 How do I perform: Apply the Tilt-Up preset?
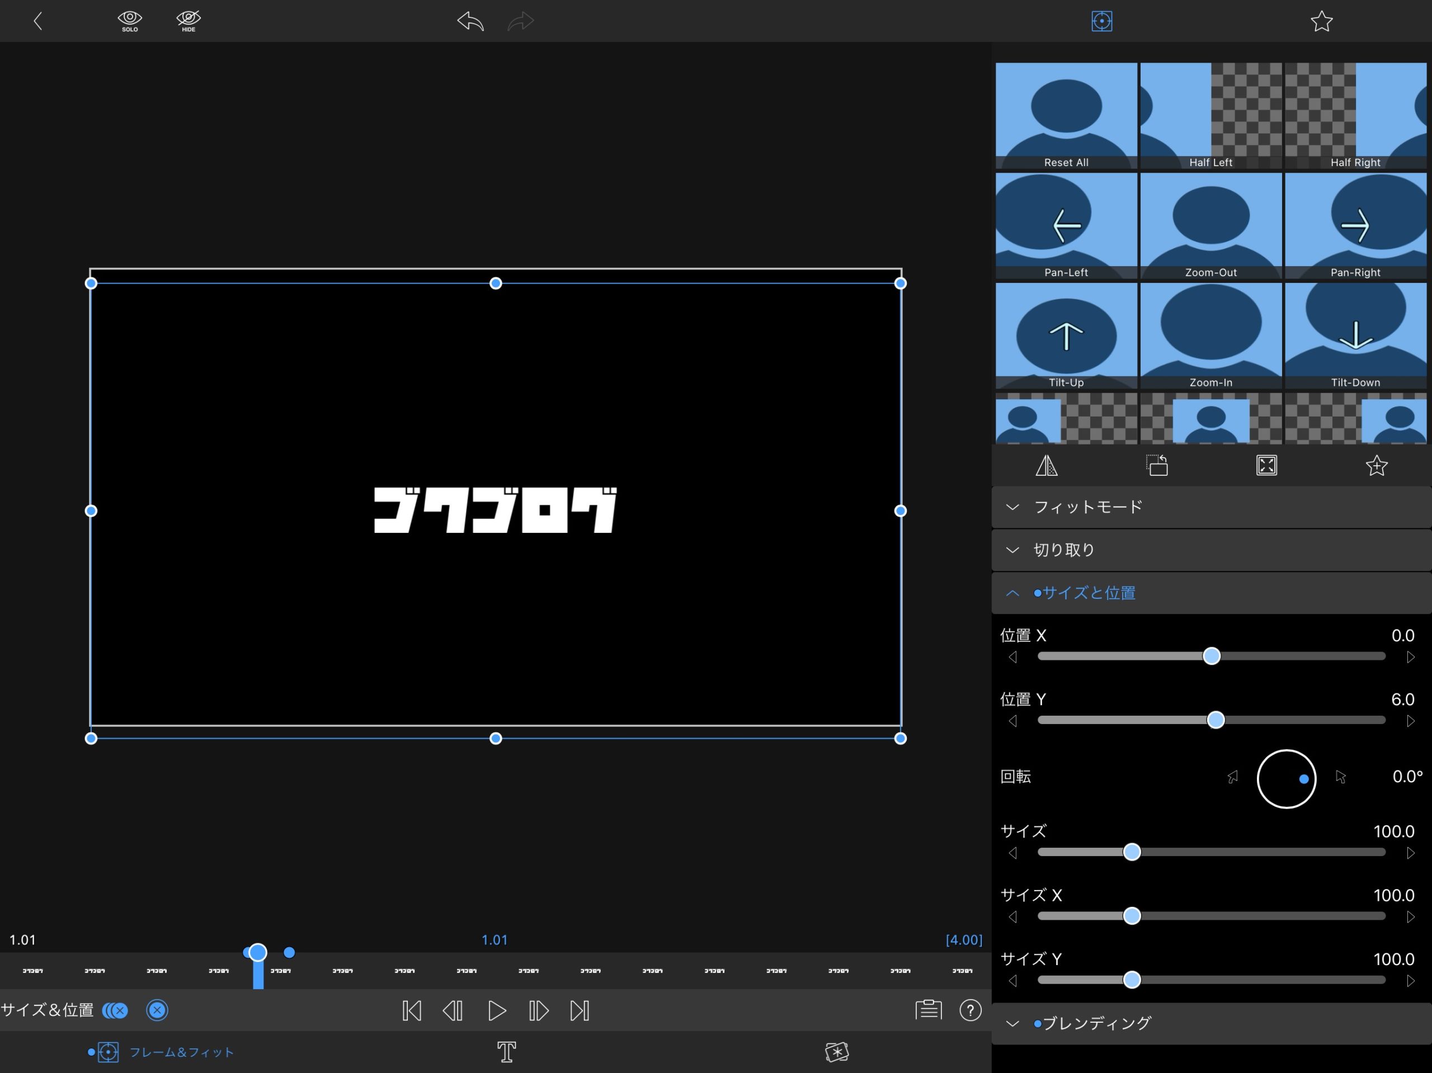click(x=1066, y=336)
